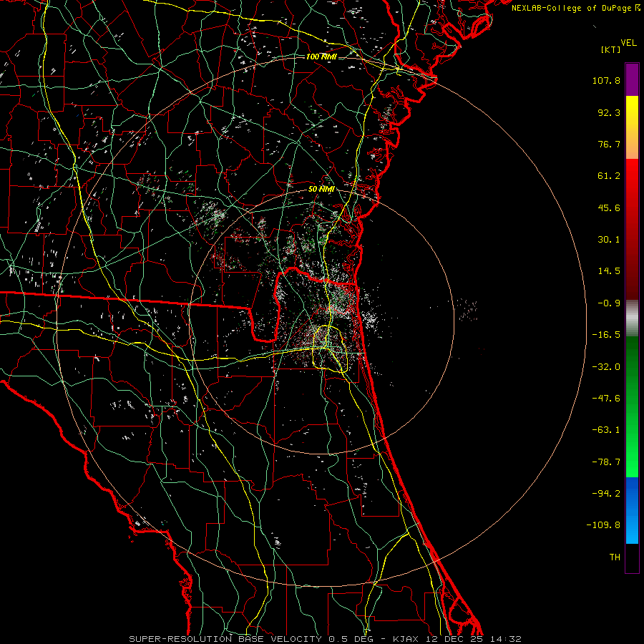Click the -63.1 scale value
Image resolution: width=644 pixels, height=644 pixels.
coord(606,430)
